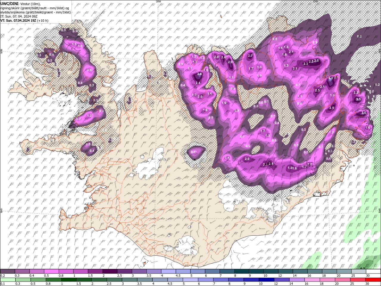Click the 3.8 snowfall value on map
The width and height of the screenshot is (381, 286).
coord(199,74)
